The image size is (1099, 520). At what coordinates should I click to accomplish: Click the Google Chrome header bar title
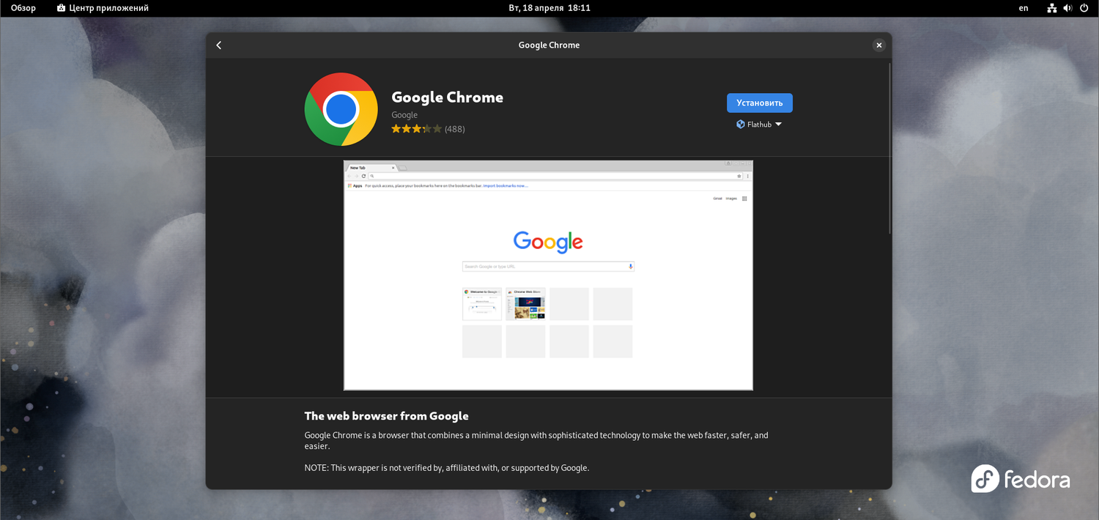[x=549, y=45]
